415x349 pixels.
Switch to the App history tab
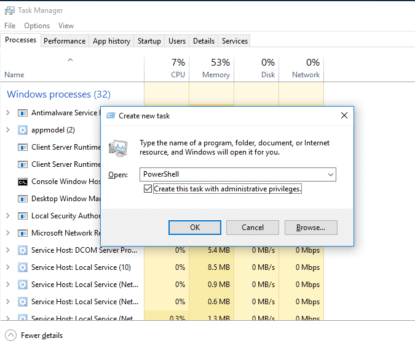click(x=111, y=41)
